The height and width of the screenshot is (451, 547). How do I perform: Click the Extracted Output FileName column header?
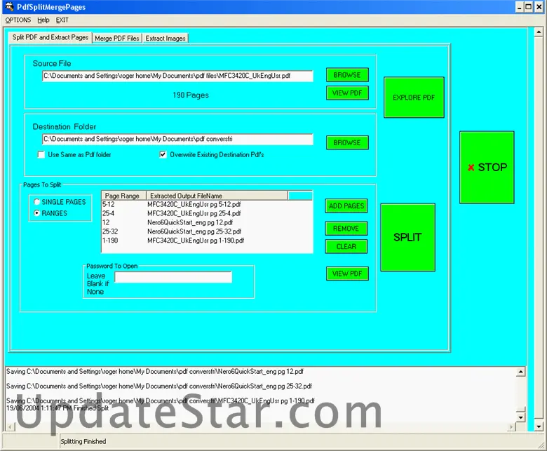tap(217, 196)
